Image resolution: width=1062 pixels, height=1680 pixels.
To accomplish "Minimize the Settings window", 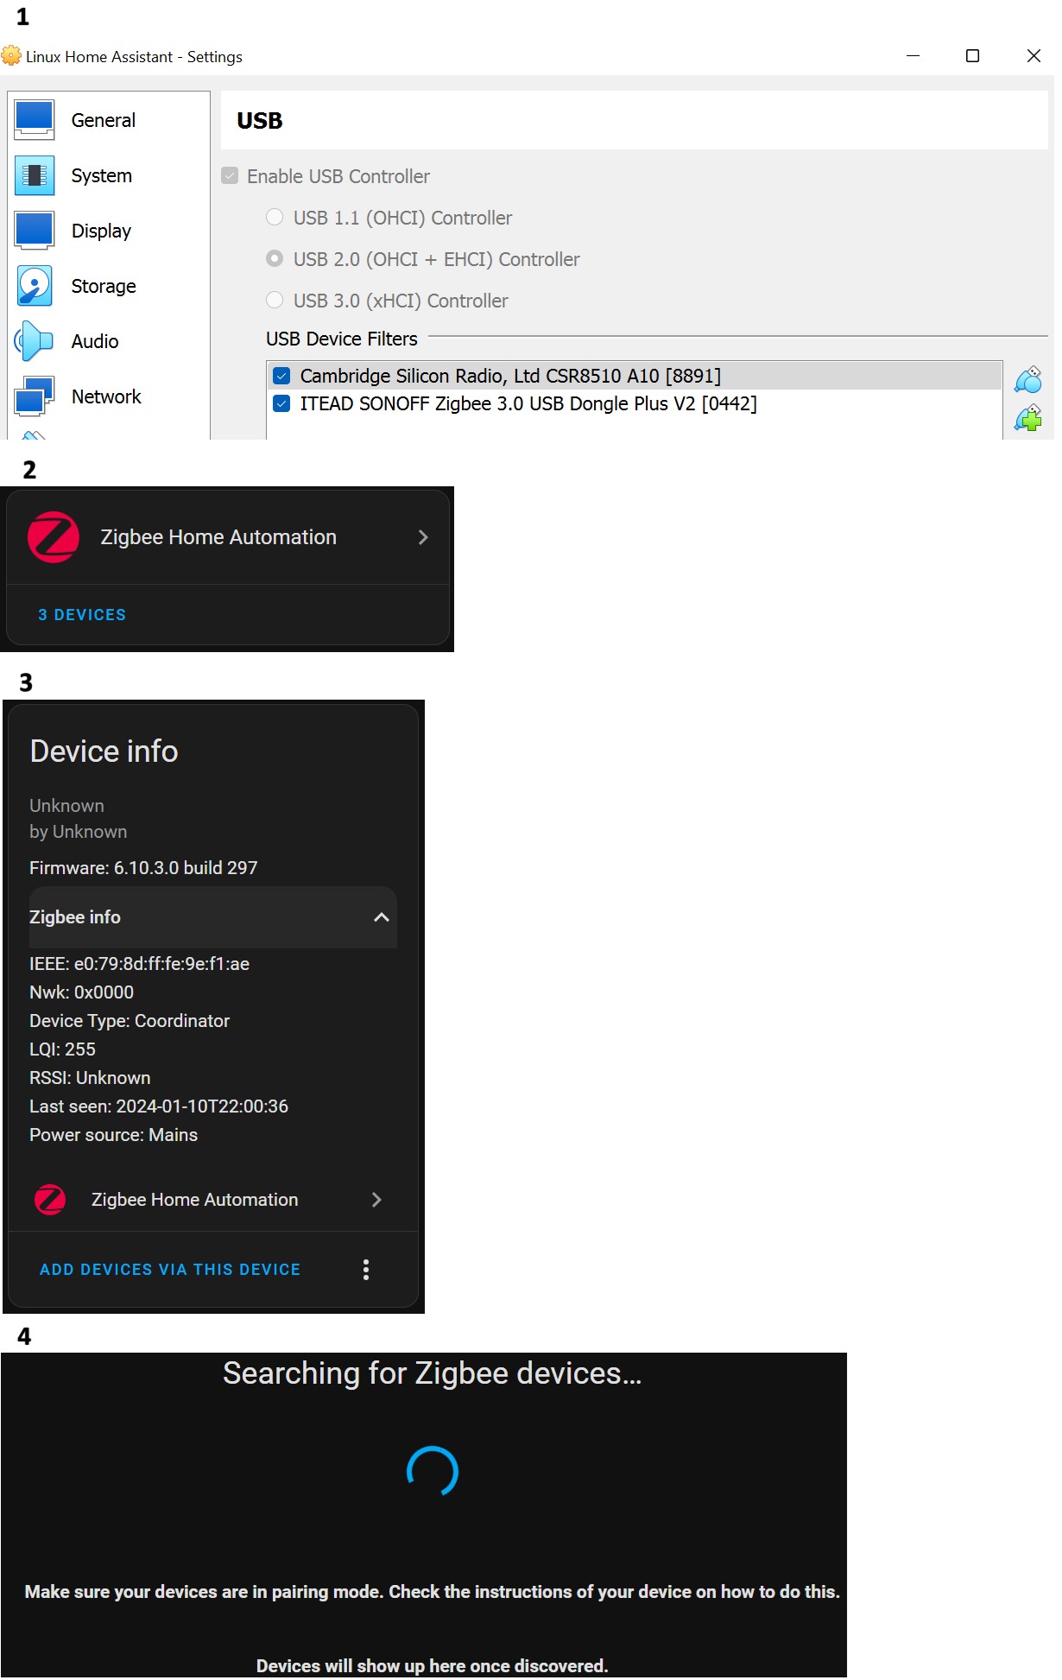I will click(913, 56).
